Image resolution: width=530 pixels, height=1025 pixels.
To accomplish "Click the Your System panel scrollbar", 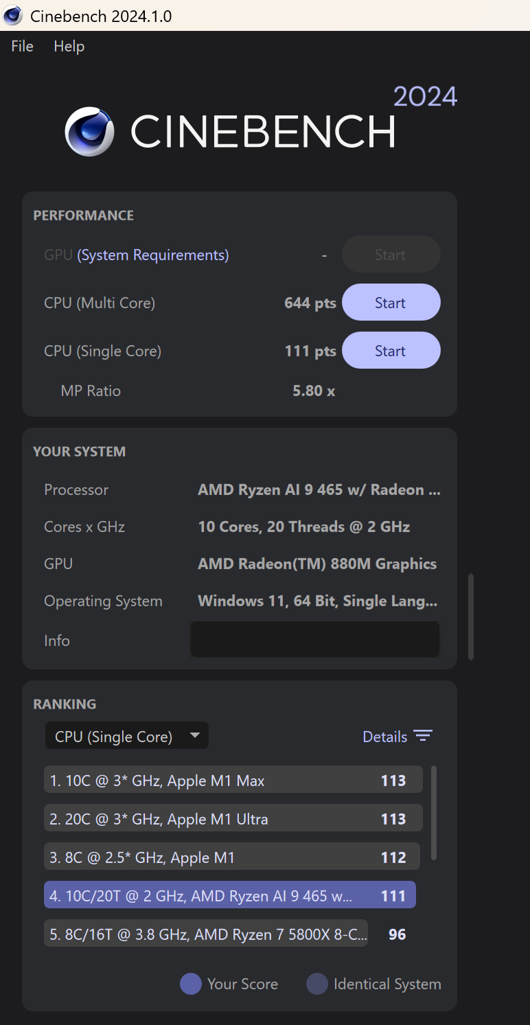I will coord(471,617).
